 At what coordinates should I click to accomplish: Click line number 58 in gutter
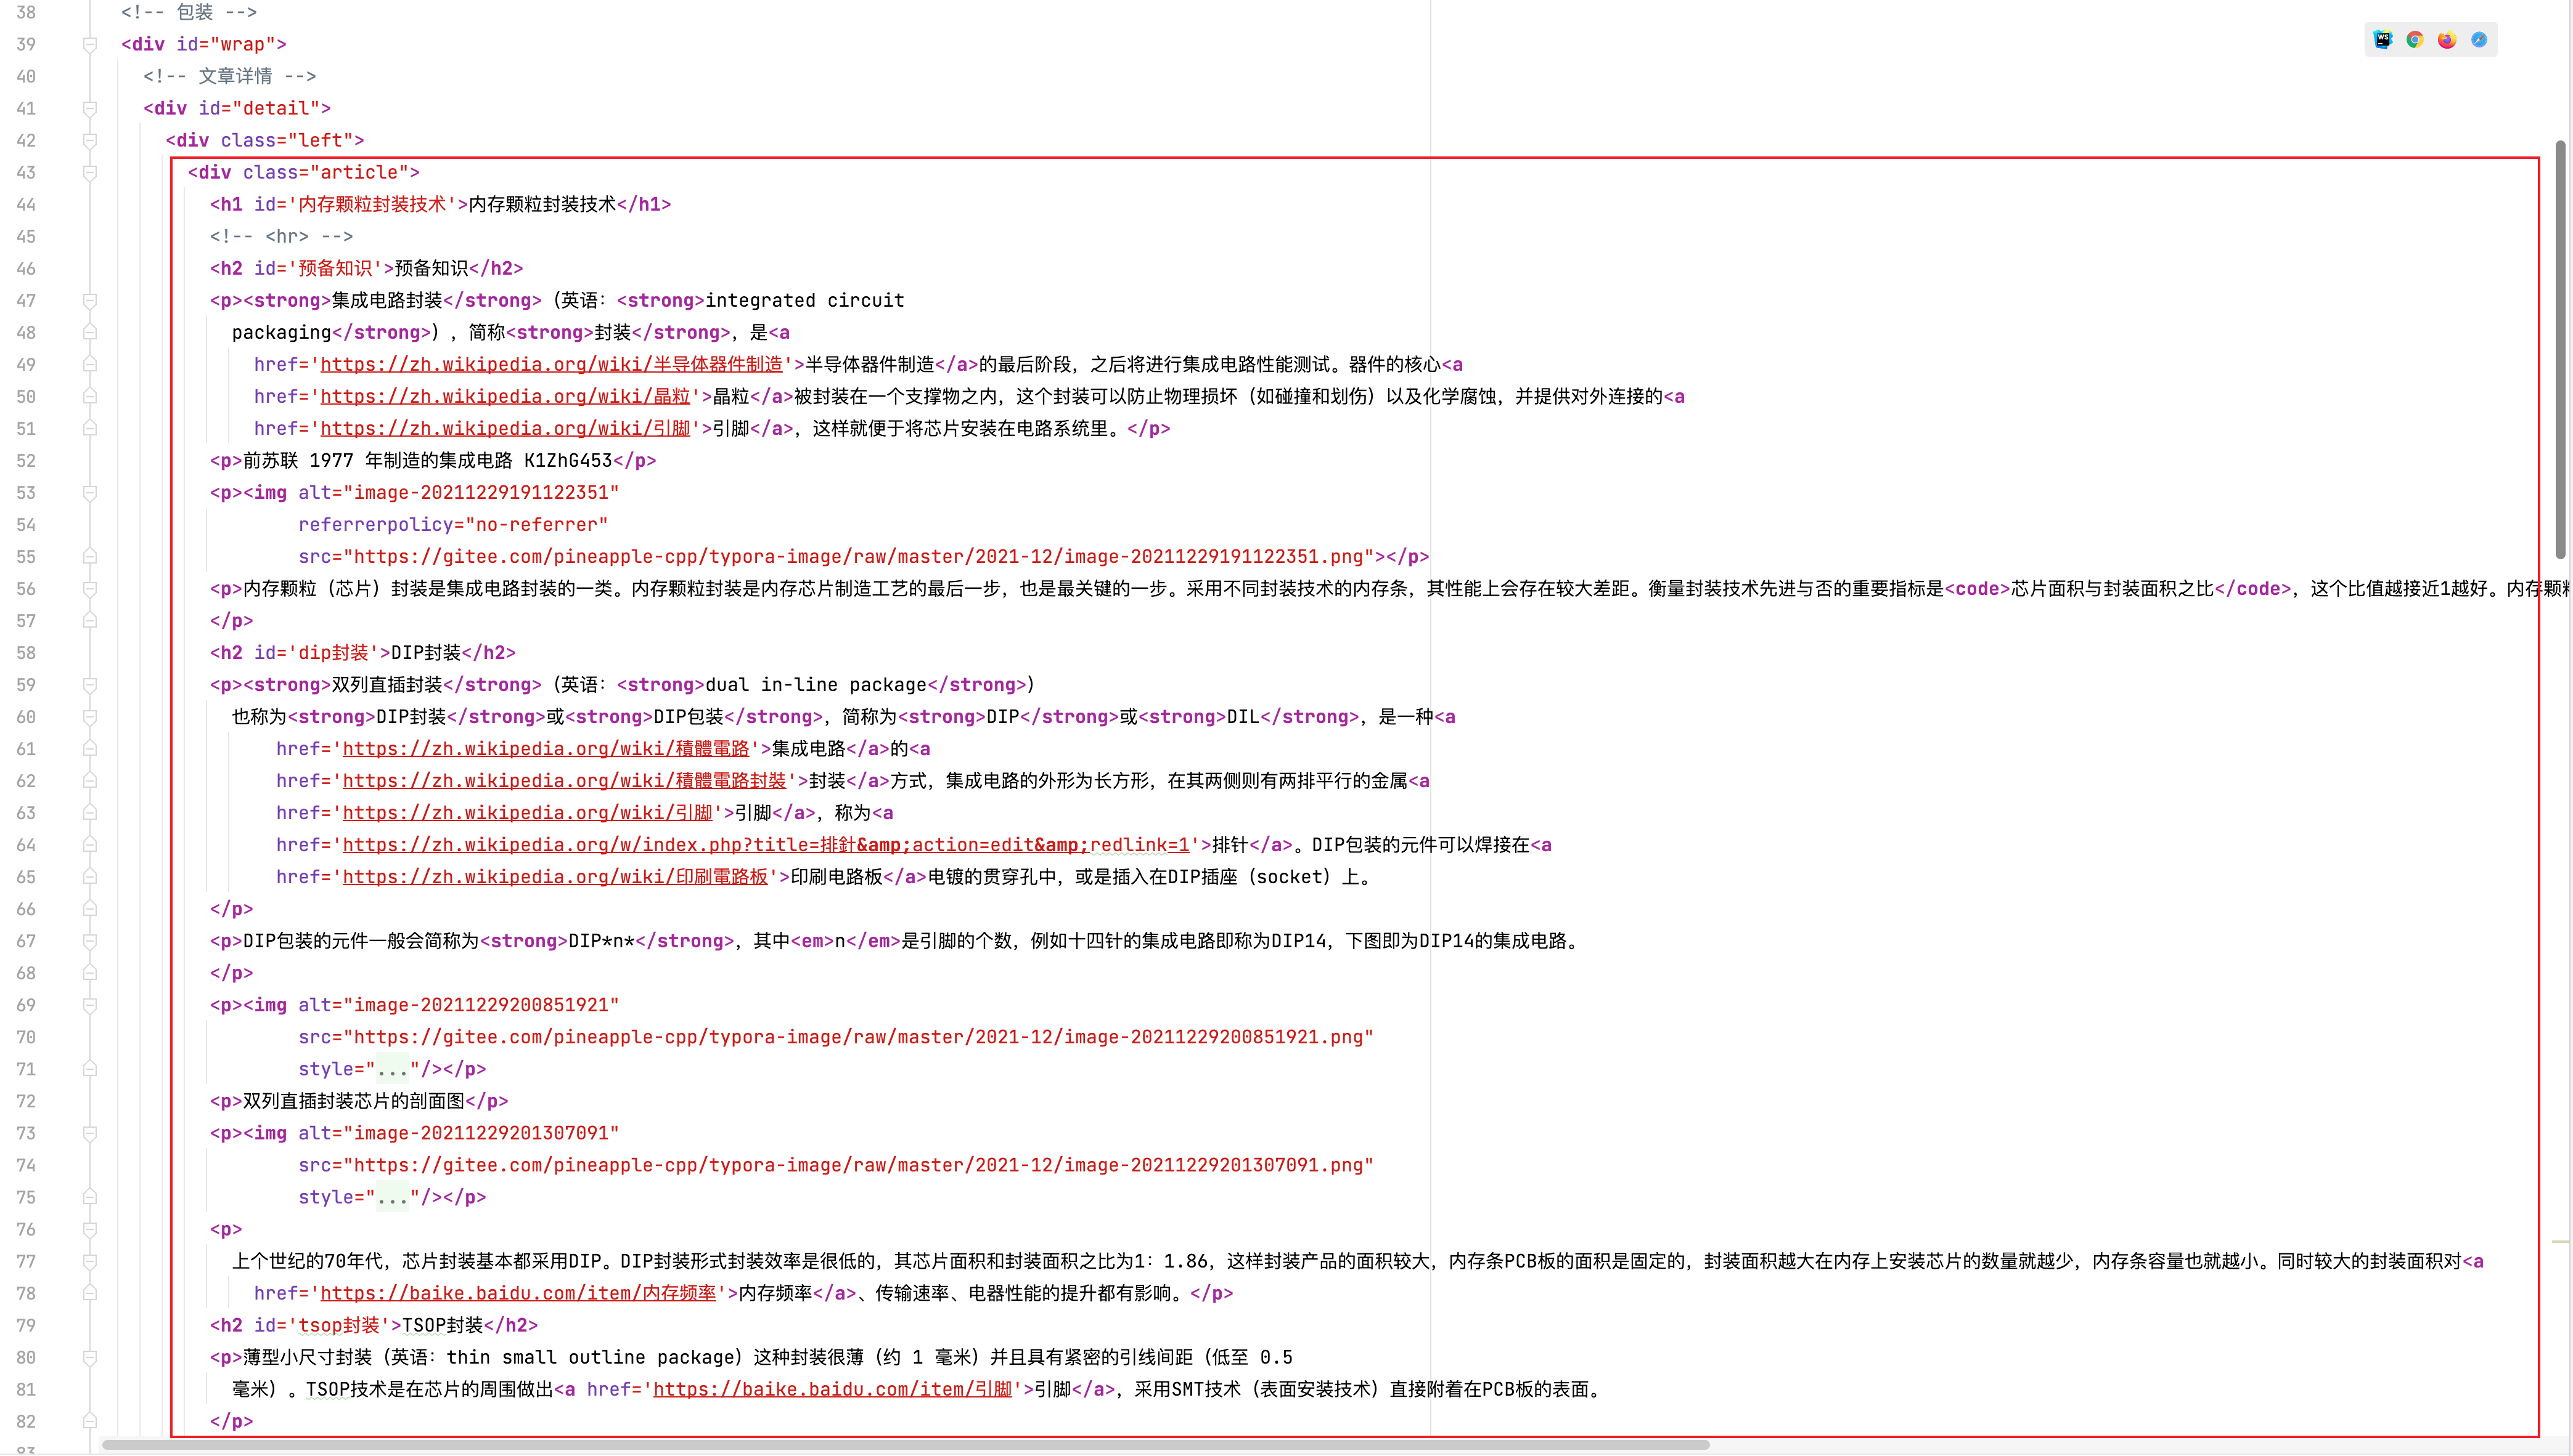coord(26,653)
